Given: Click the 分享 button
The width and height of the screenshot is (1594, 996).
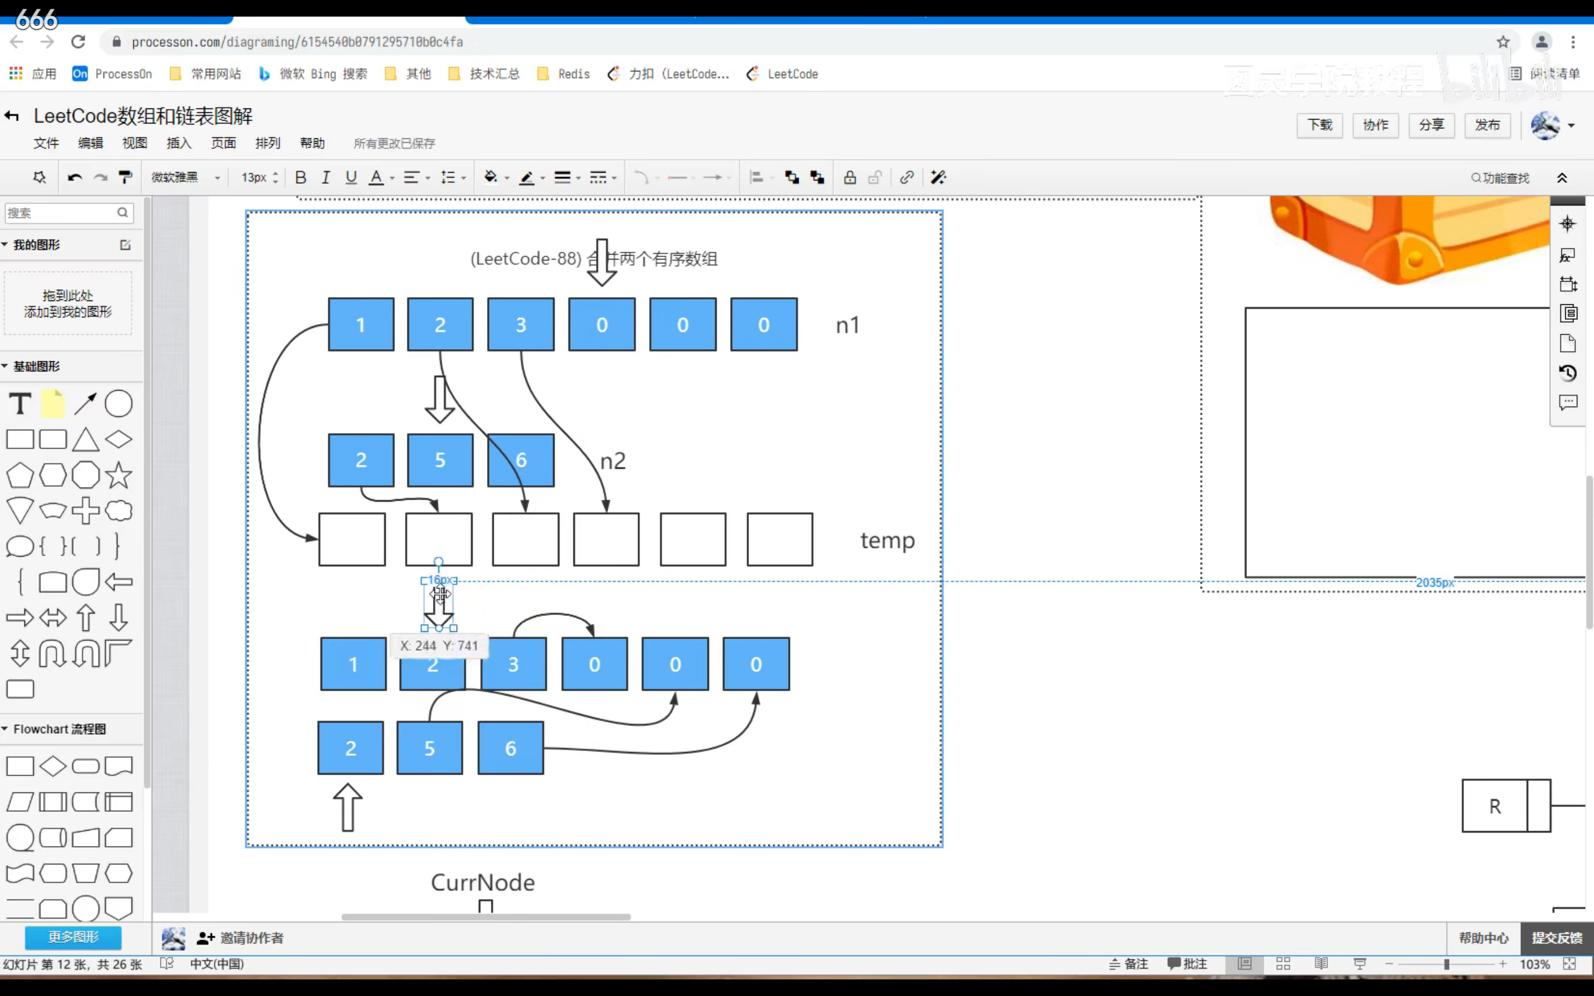Looking at the screenshot, I should tap(1431, 125).
